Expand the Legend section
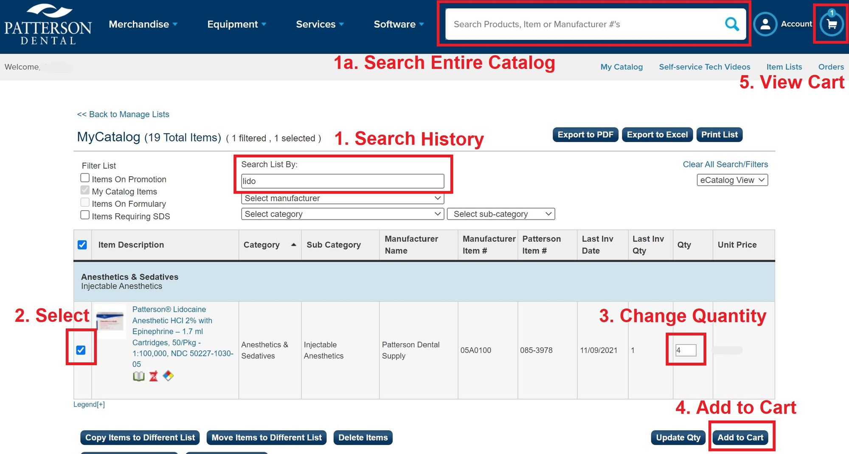This screenshot has width=849, height=454. click(x=89, y=404)
